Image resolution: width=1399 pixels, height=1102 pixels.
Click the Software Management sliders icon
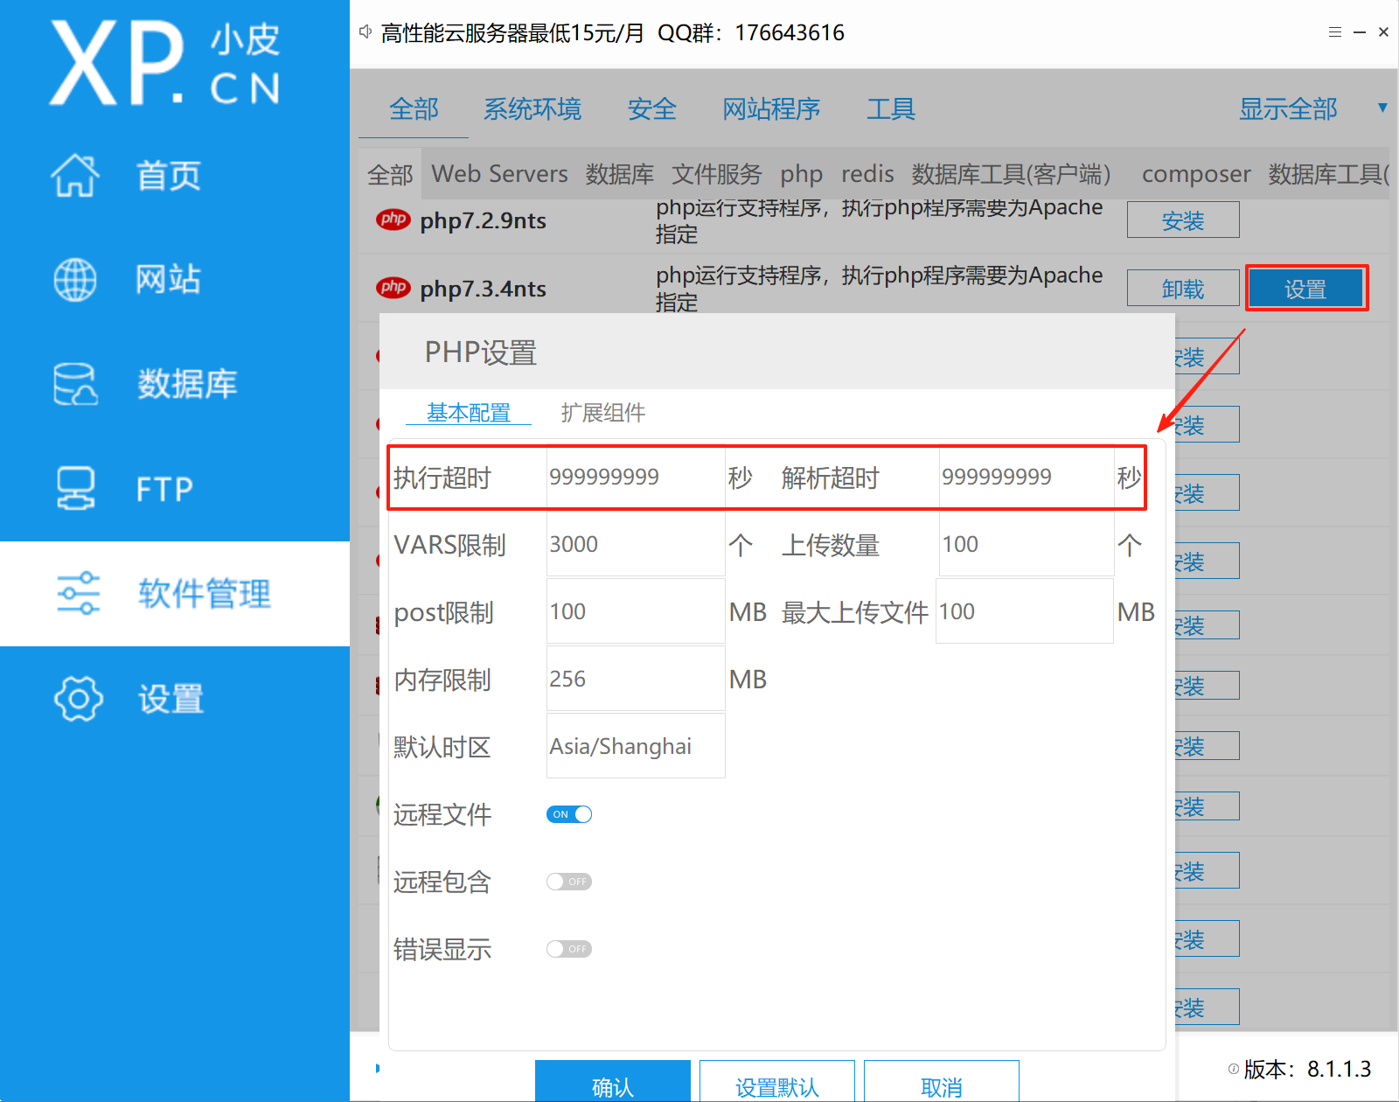(78, 594)
